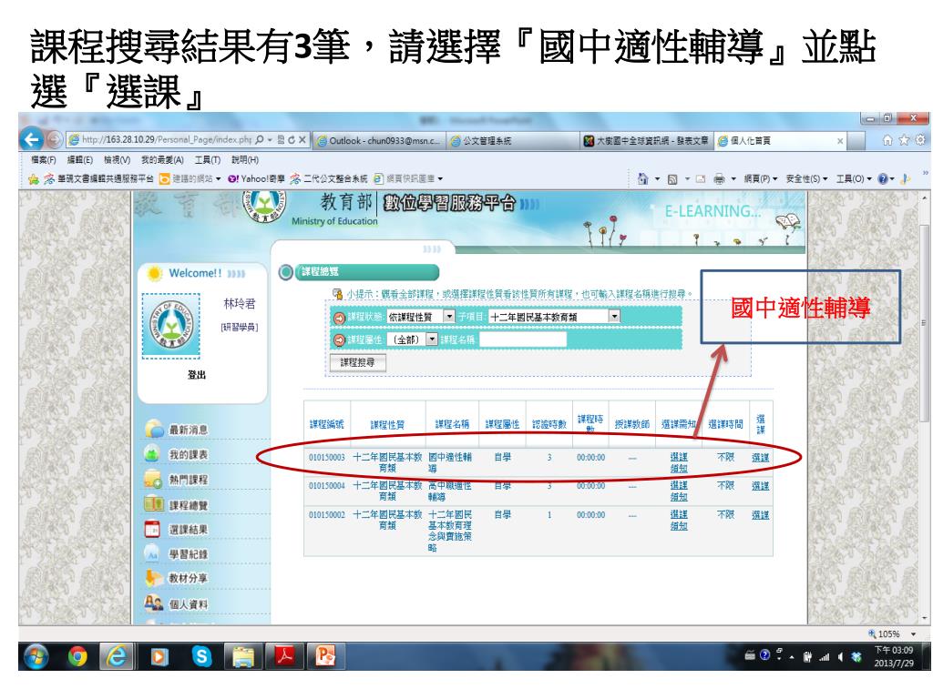Go back with the browser back arrow
Image resolution: width=933 pixels, height=699 pixels.
tap(31, 139)
